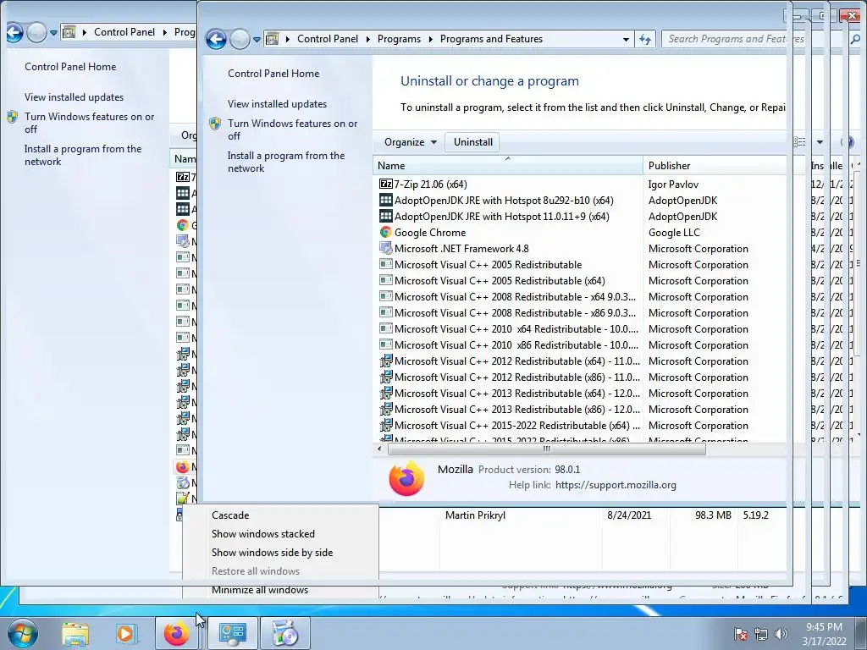The image size is (867, 650).
Task: Select the Visual C++ 2010 x86 Redistributable icon
Action: pyautogui.click(x=385, y=344)
